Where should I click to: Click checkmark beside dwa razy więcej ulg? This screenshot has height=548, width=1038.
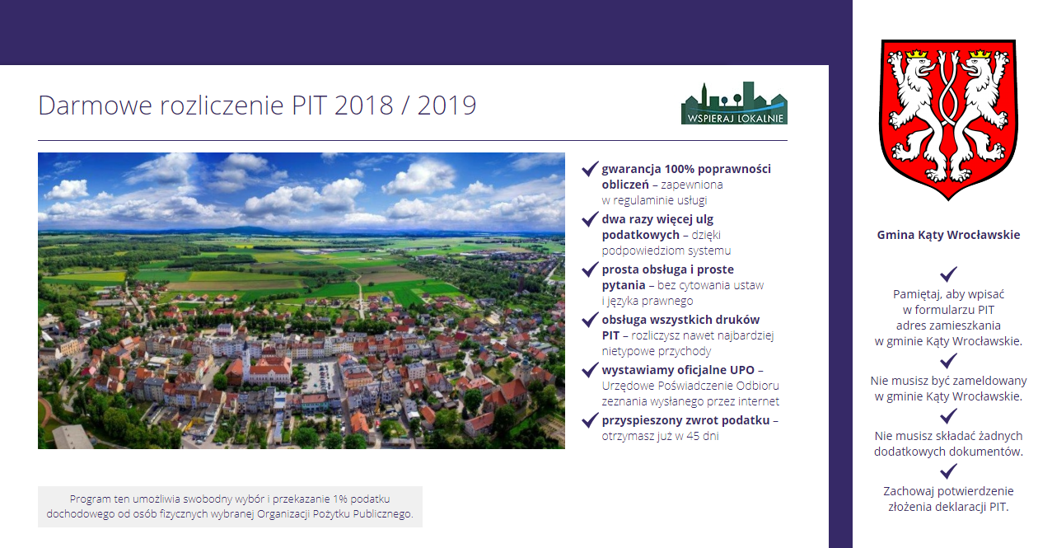click(590, 219)
